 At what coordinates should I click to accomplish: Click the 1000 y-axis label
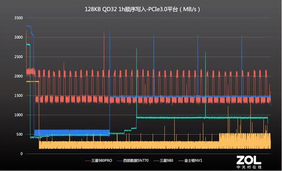pyautogui.click(x=19, y=115)
